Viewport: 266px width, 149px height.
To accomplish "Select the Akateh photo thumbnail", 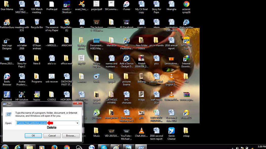I will (141, 61).
